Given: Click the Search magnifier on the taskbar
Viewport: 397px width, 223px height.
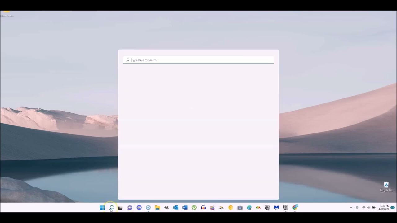Looking at the screenshot, I should click(112, 208).
